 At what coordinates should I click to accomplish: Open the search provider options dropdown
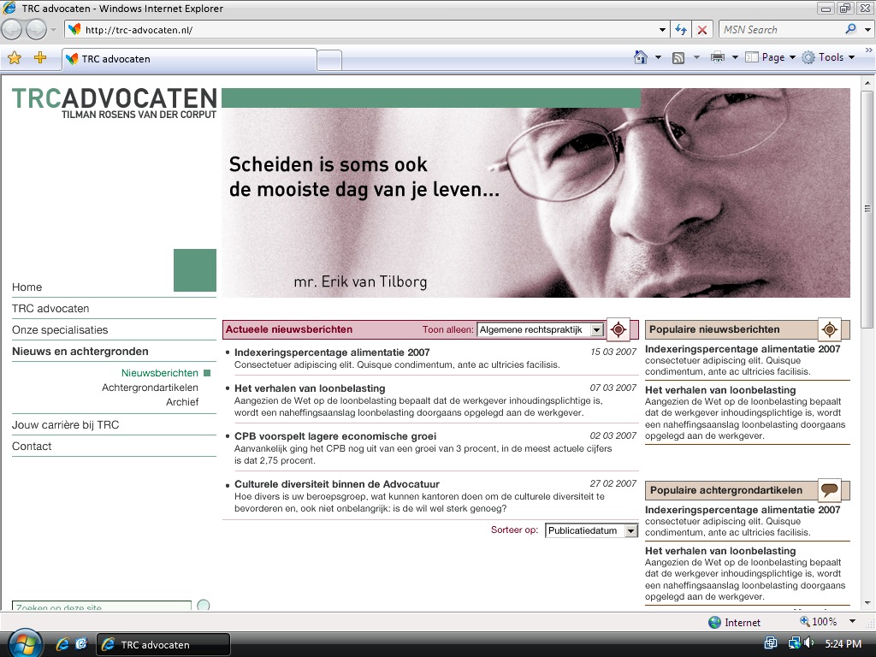[867, 30]
